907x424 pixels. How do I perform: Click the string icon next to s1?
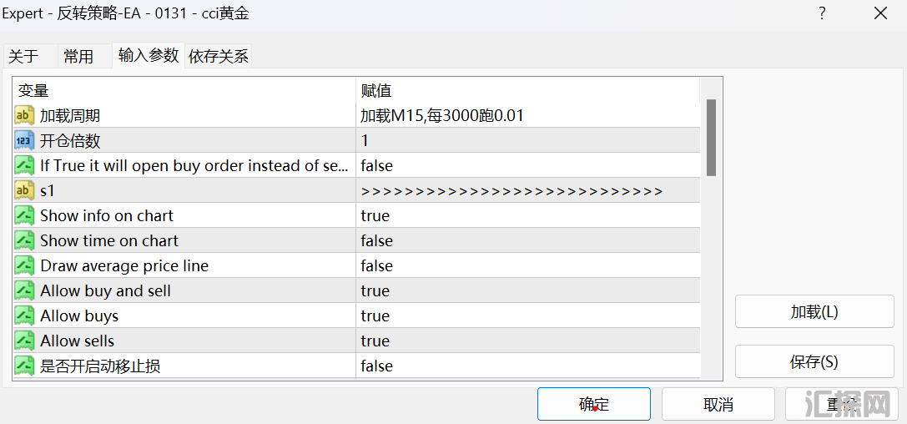point(24,190)
